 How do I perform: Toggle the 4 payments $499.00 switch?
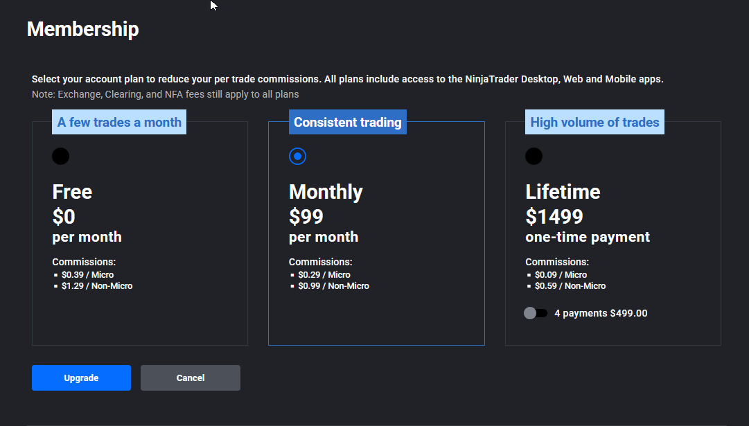(x=536, y=313)
